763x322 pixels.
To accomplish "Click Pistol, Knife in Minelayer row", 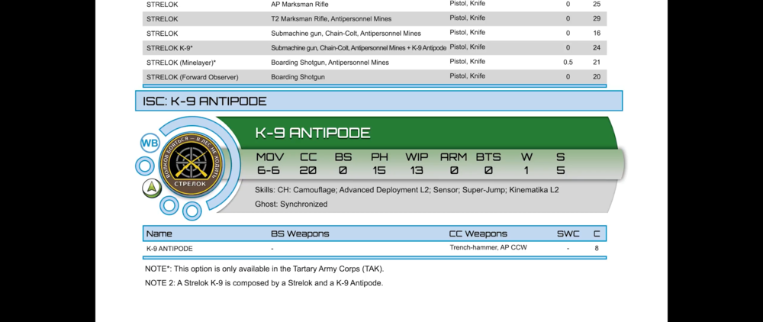I will [467, 61].
